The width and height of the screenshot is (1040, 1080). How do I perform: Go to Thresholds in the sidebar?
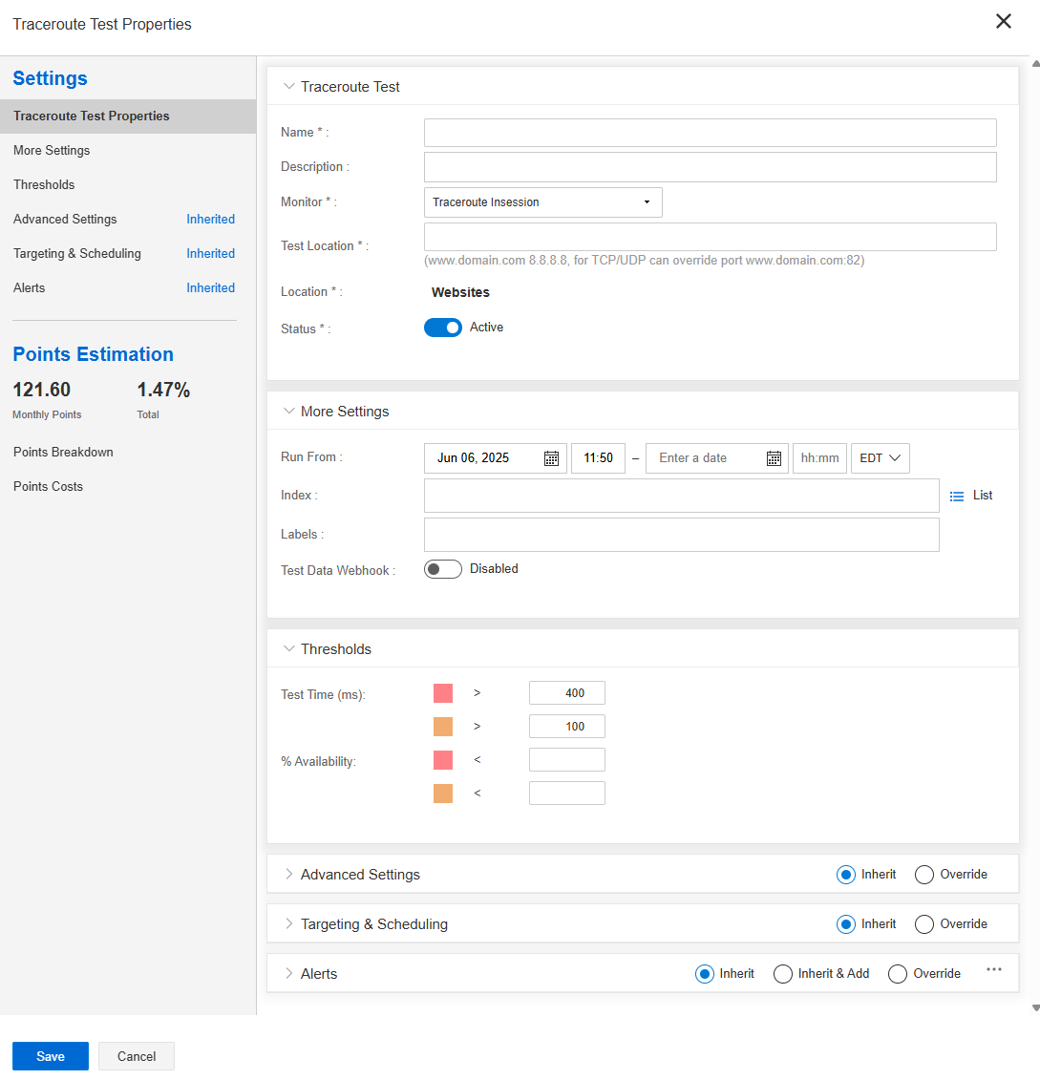click(44, 185)
